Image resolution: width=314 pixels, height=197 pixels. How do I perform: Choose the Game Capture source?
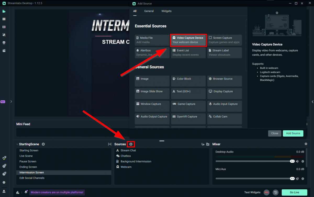coord(188,106)
